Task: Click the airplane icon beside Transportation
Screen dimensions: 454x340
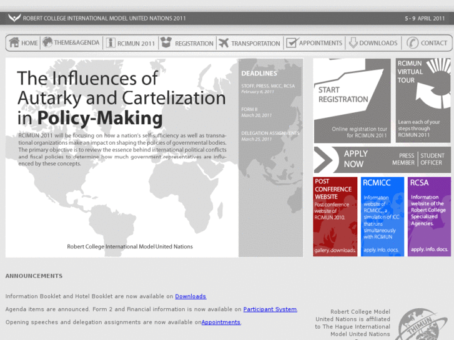Action: point(224,43)
